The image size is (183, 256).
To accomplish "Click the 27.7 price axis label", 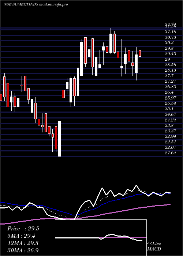I will pos(169,76).
